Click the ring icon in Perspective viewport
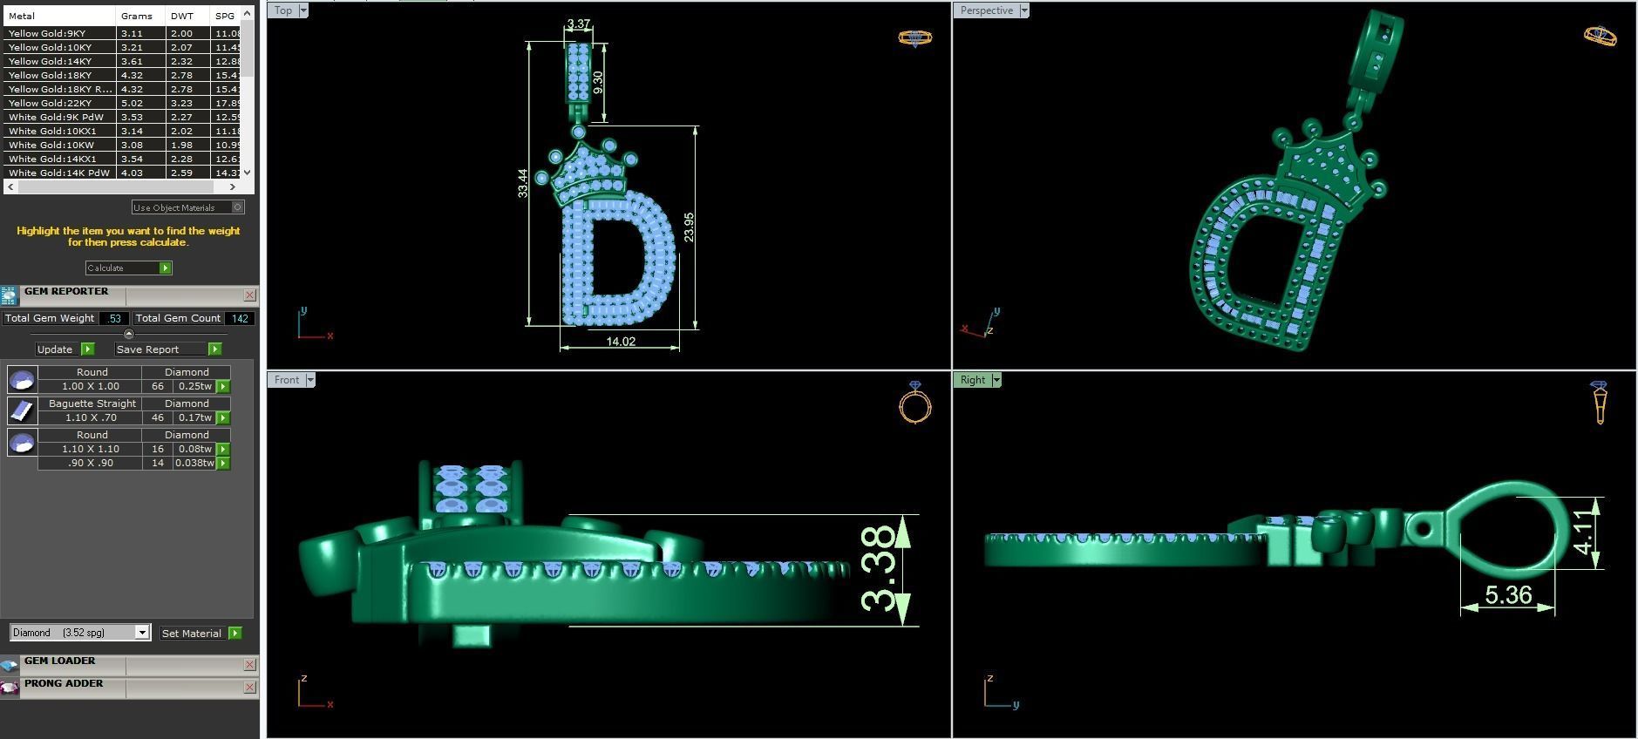This screenshot has height=739, width=1638. tap(1600, 36)
